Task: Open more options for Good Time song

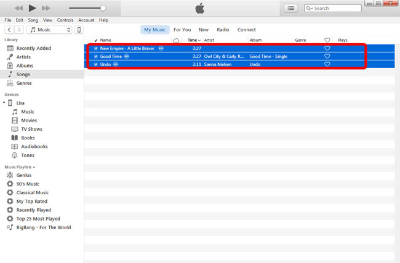Action: tap(127, 57)
